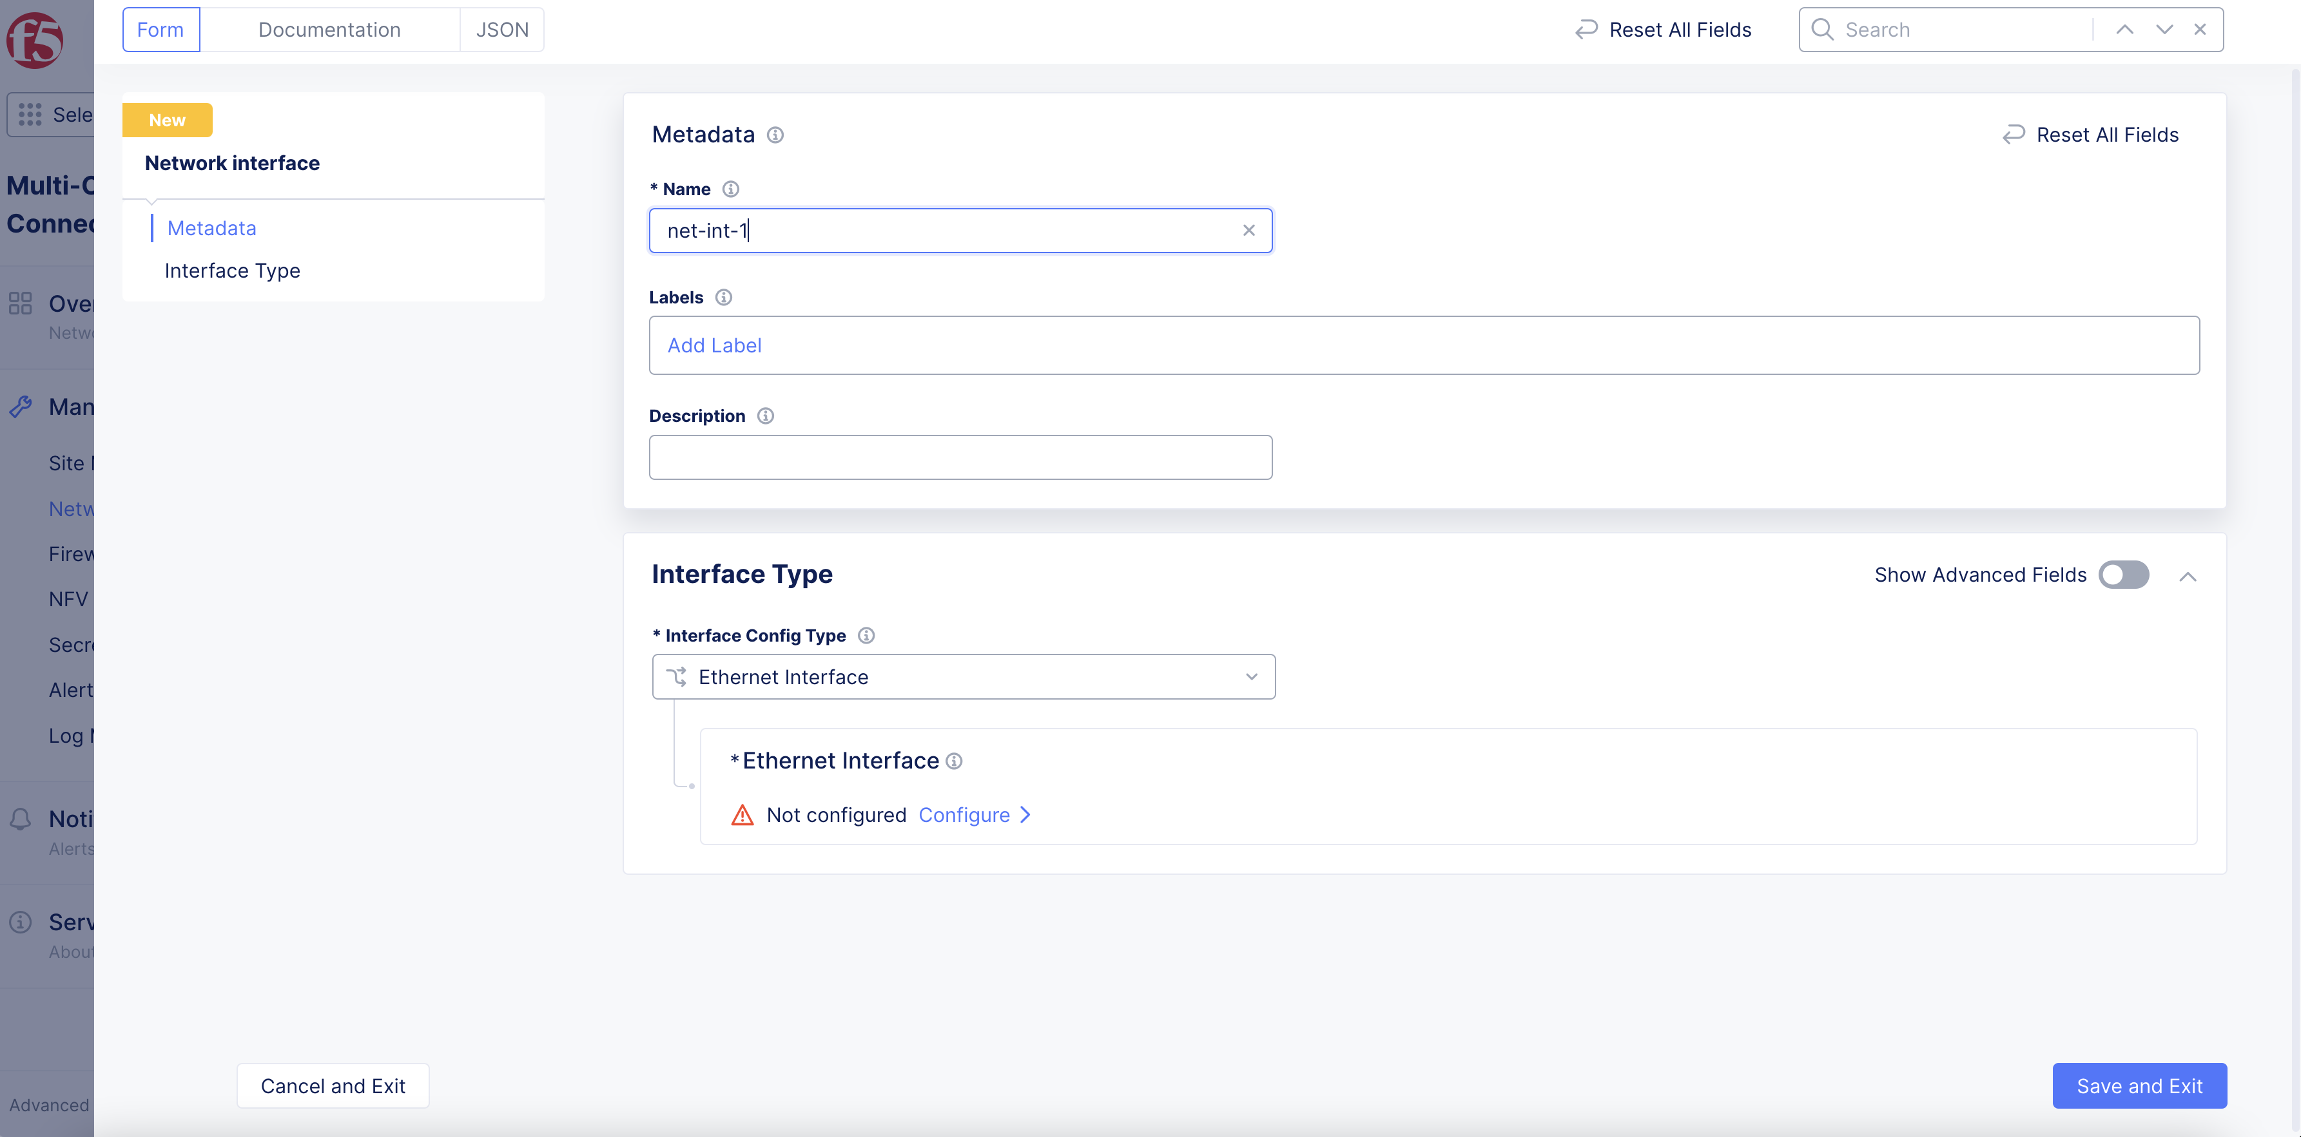The image size is (2301, 1137).
Task: Click the Reset All Fields undo arrow icon
Action: [1586, 30]
